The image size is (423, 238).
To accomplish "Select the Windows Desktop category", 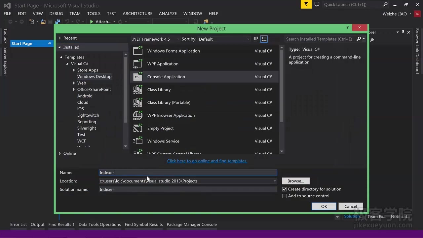I will point(95,76).
